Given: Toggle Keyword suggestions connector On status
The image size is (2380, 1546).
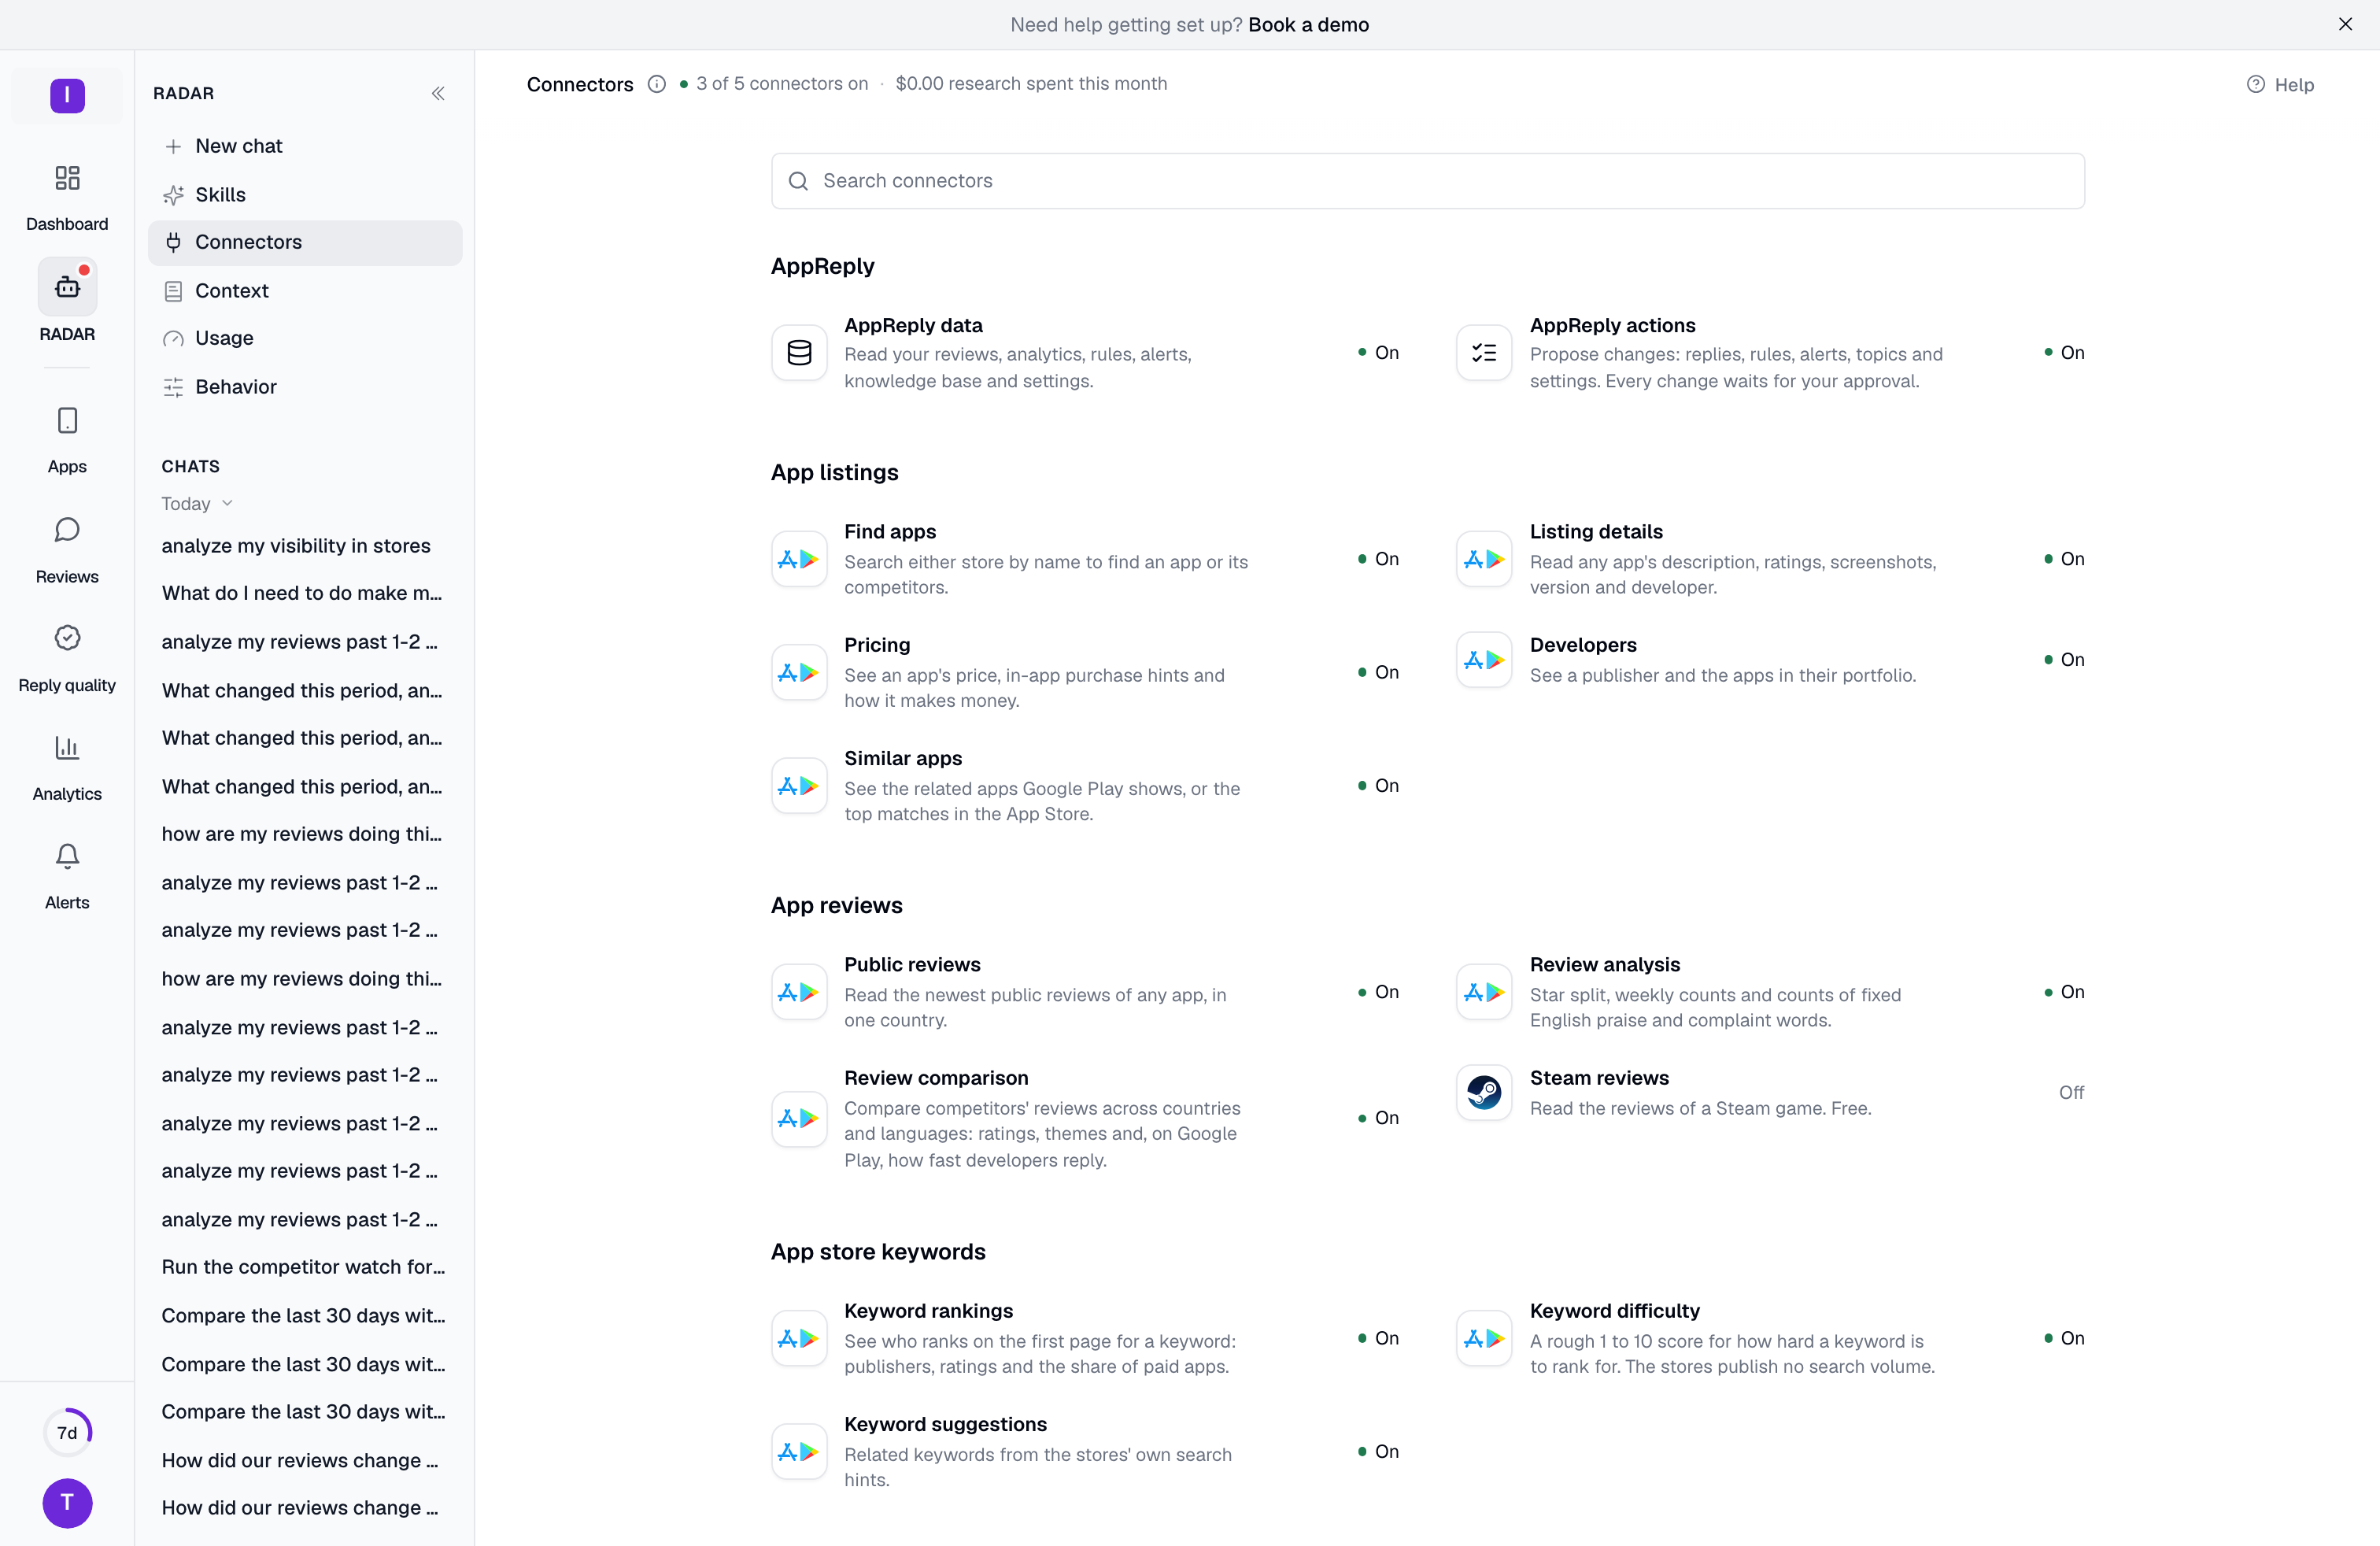Looking at the screenshot, I should pyautogui.click(x=1378, y=1452).
